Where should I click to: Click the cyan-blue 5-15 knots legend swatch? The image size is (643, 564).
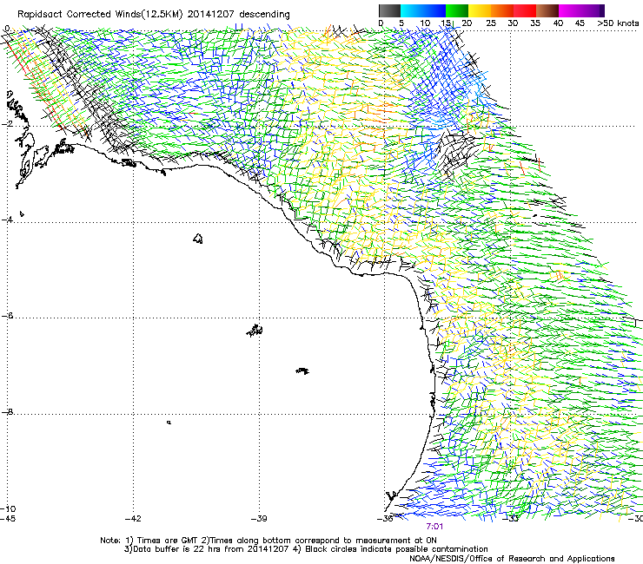click(x=423, y=10)
